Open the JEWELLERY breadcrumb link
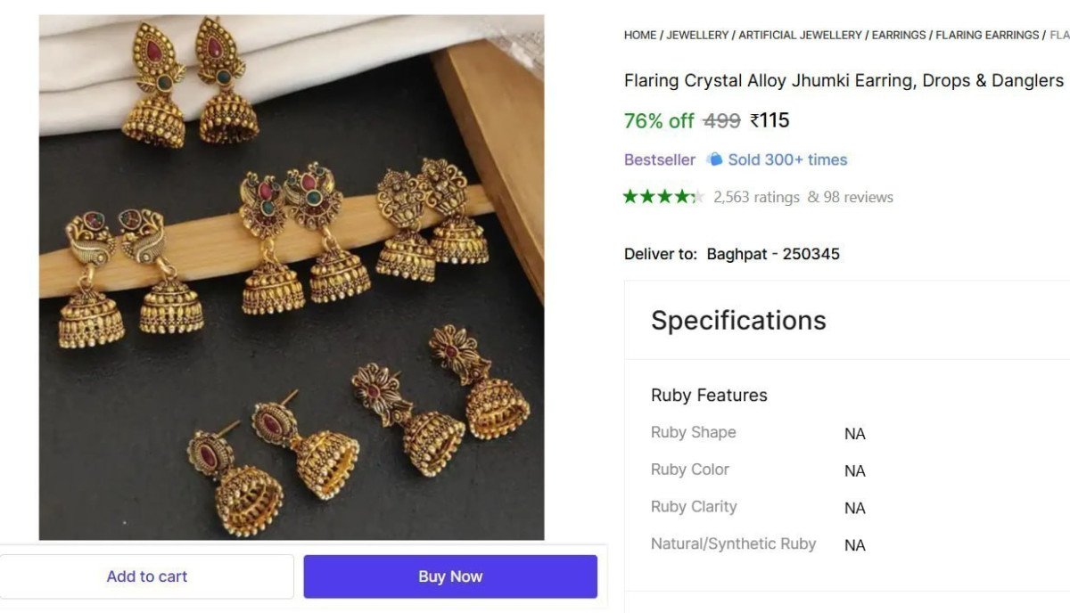This screenshot has width=1070, height=613. [x=697, y=35]
